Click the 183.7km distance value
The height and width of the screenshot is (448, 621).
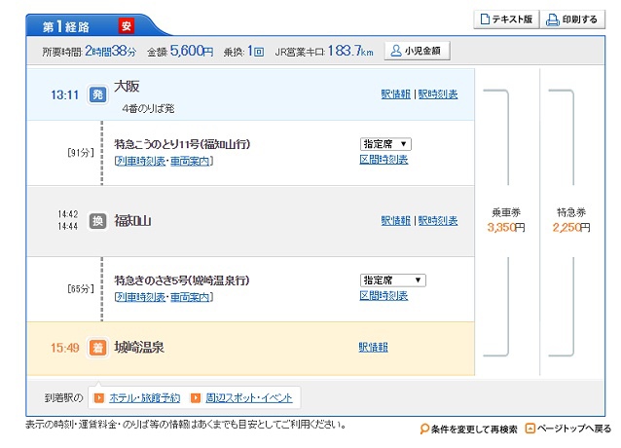350,51
